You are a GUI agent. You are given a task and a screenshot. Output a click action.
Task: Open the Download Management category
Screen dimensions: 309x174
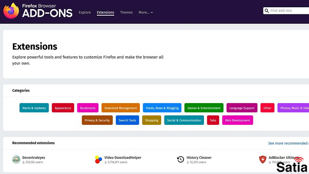[x=121, y=108]
